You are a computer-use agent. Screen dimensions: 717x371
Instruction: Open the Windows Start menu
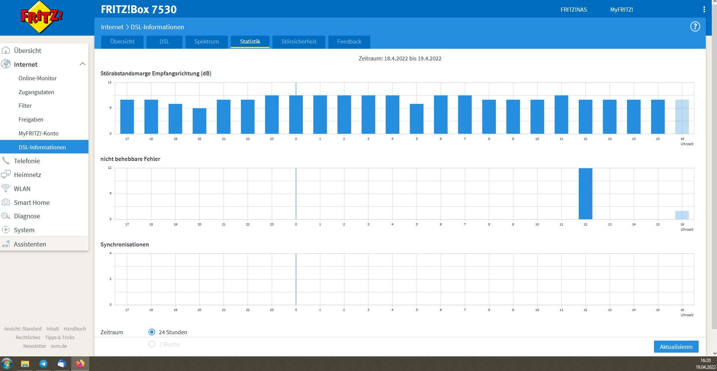tap(7, 363)
